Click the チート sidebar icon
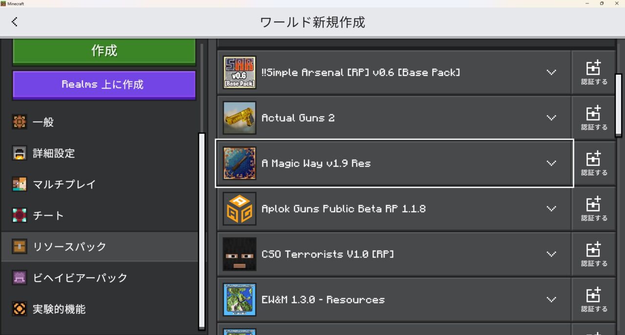 click(x=20, y=215)
